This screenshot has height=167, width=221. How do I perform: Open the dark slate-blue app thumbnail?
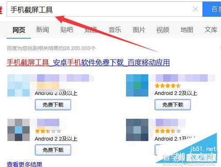click(x=137, y=130)
